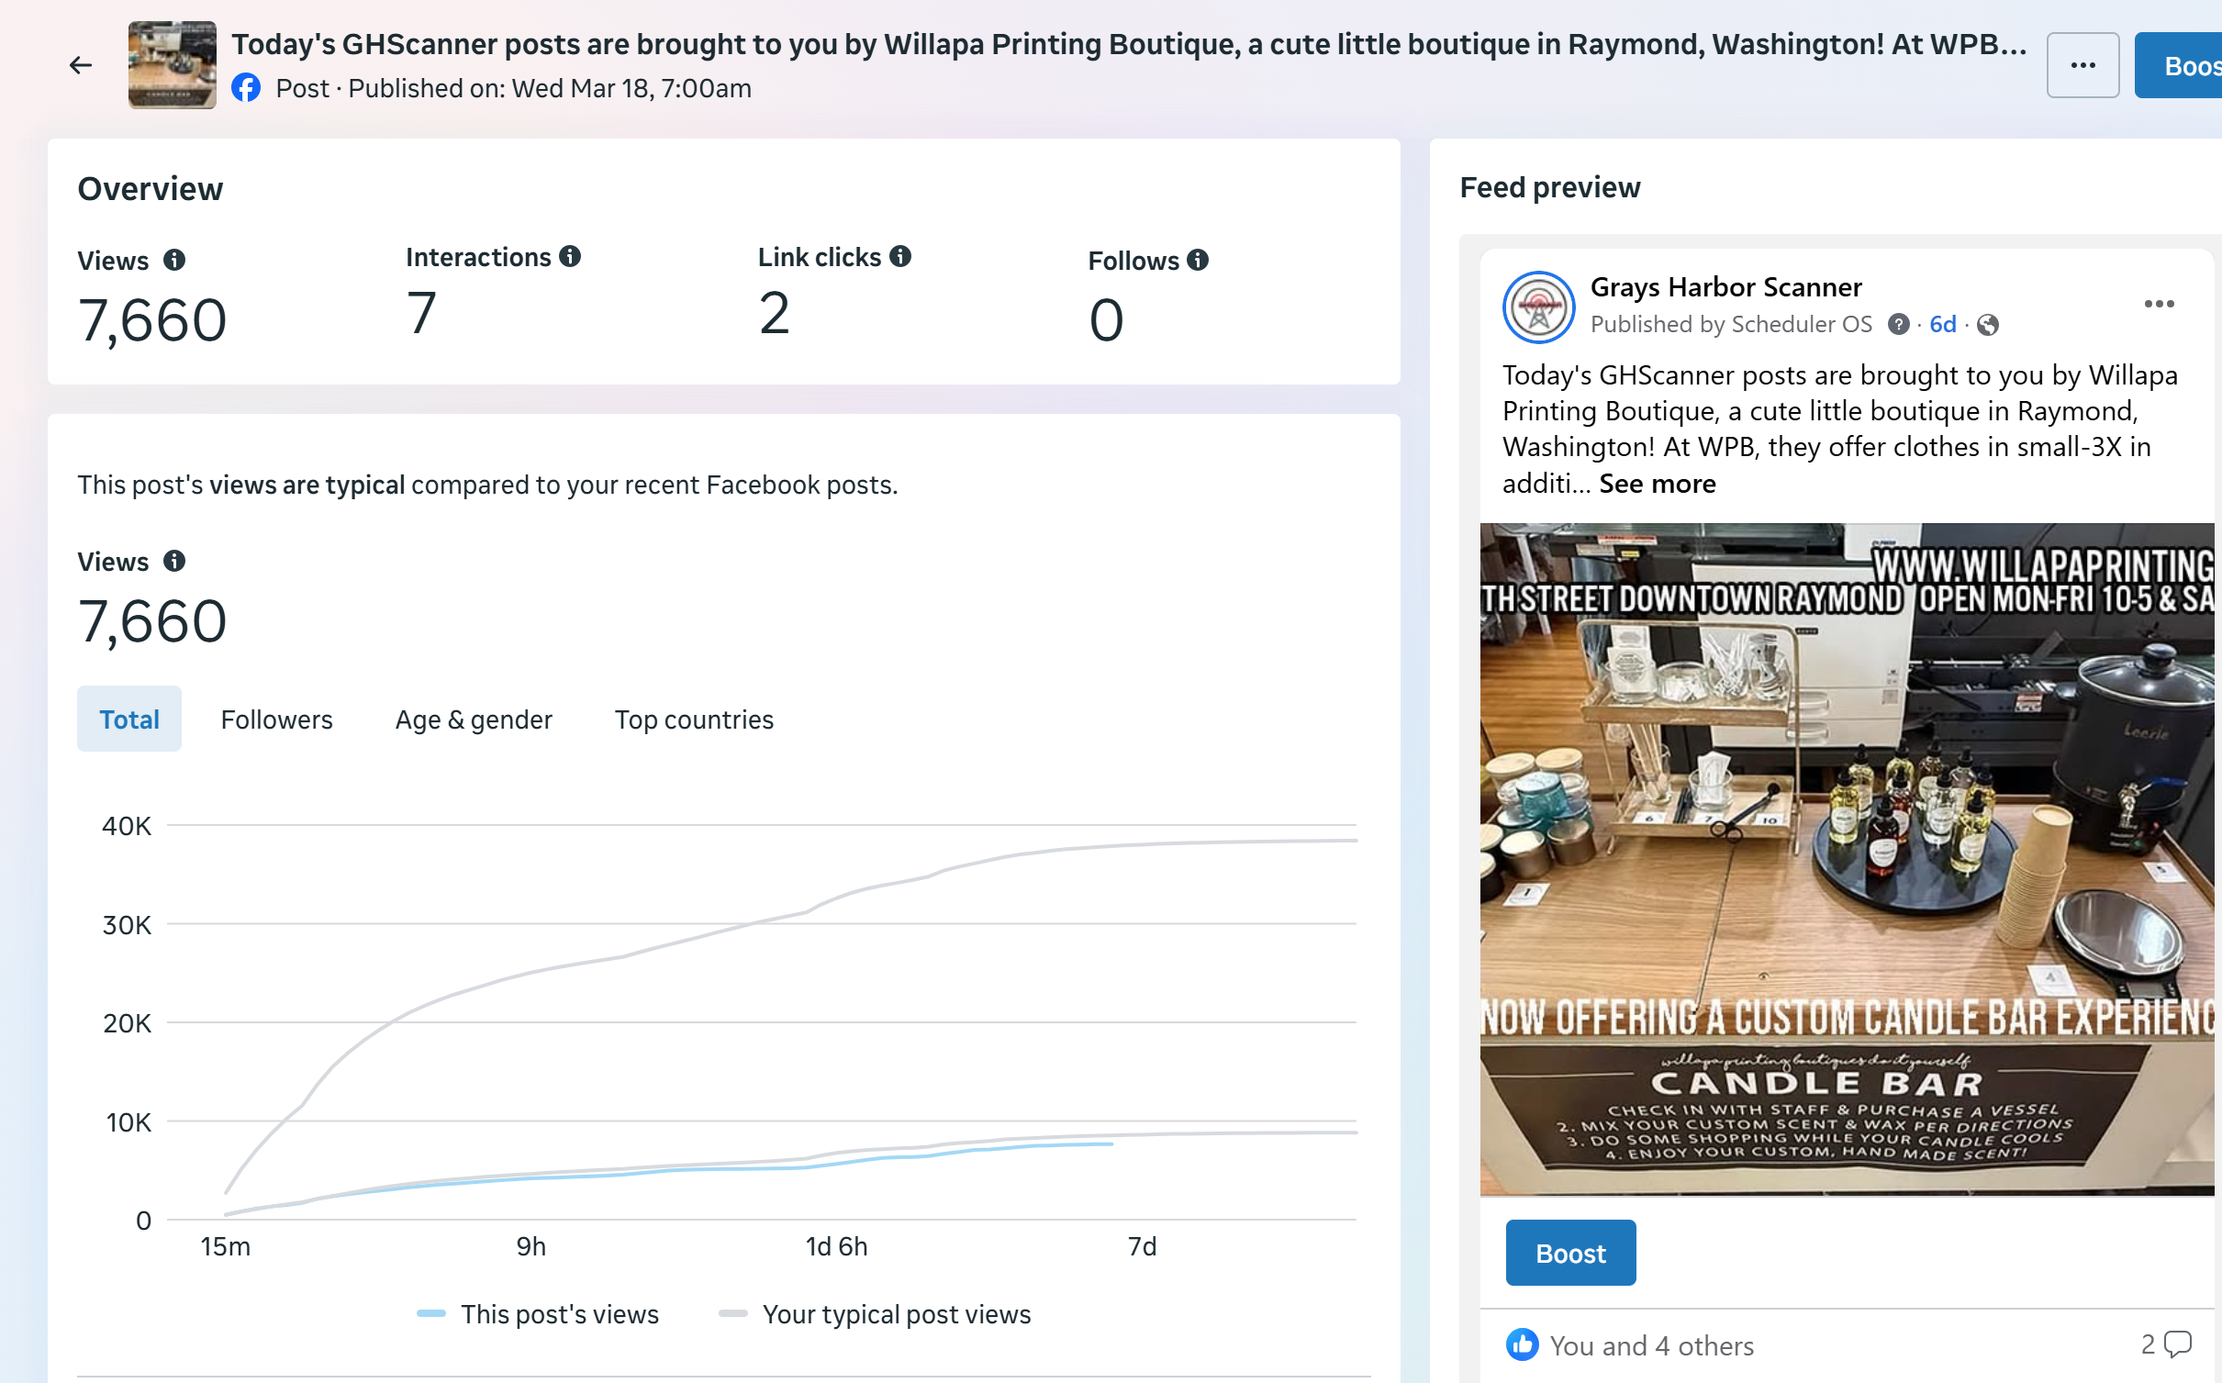Click the info icon beside chart Views
This screenshot has height=1383, width=2222.
tap(174, 561)
